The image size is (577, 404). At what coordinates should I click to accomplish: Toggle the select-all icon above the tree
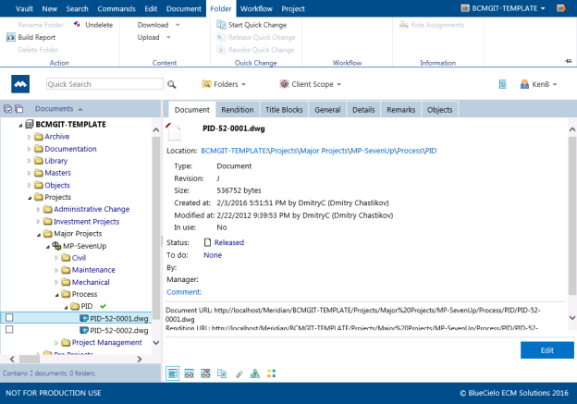click(8, 109)
